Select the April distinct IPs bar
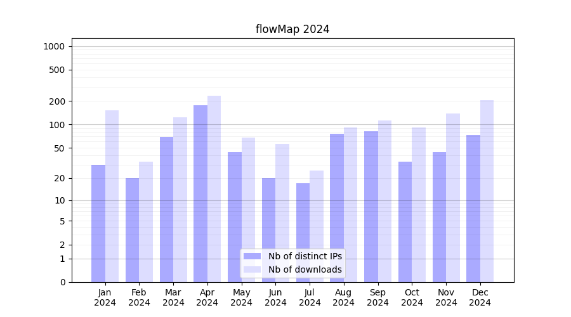The width and height of the screenshot is (571, 317). pos(200,193)
